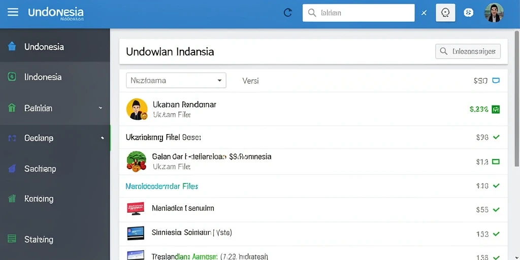Focus the panel search field in Undowlan Indansia
Image resolution: width=520 pixels, height=260 pixels.
point(468,51)
